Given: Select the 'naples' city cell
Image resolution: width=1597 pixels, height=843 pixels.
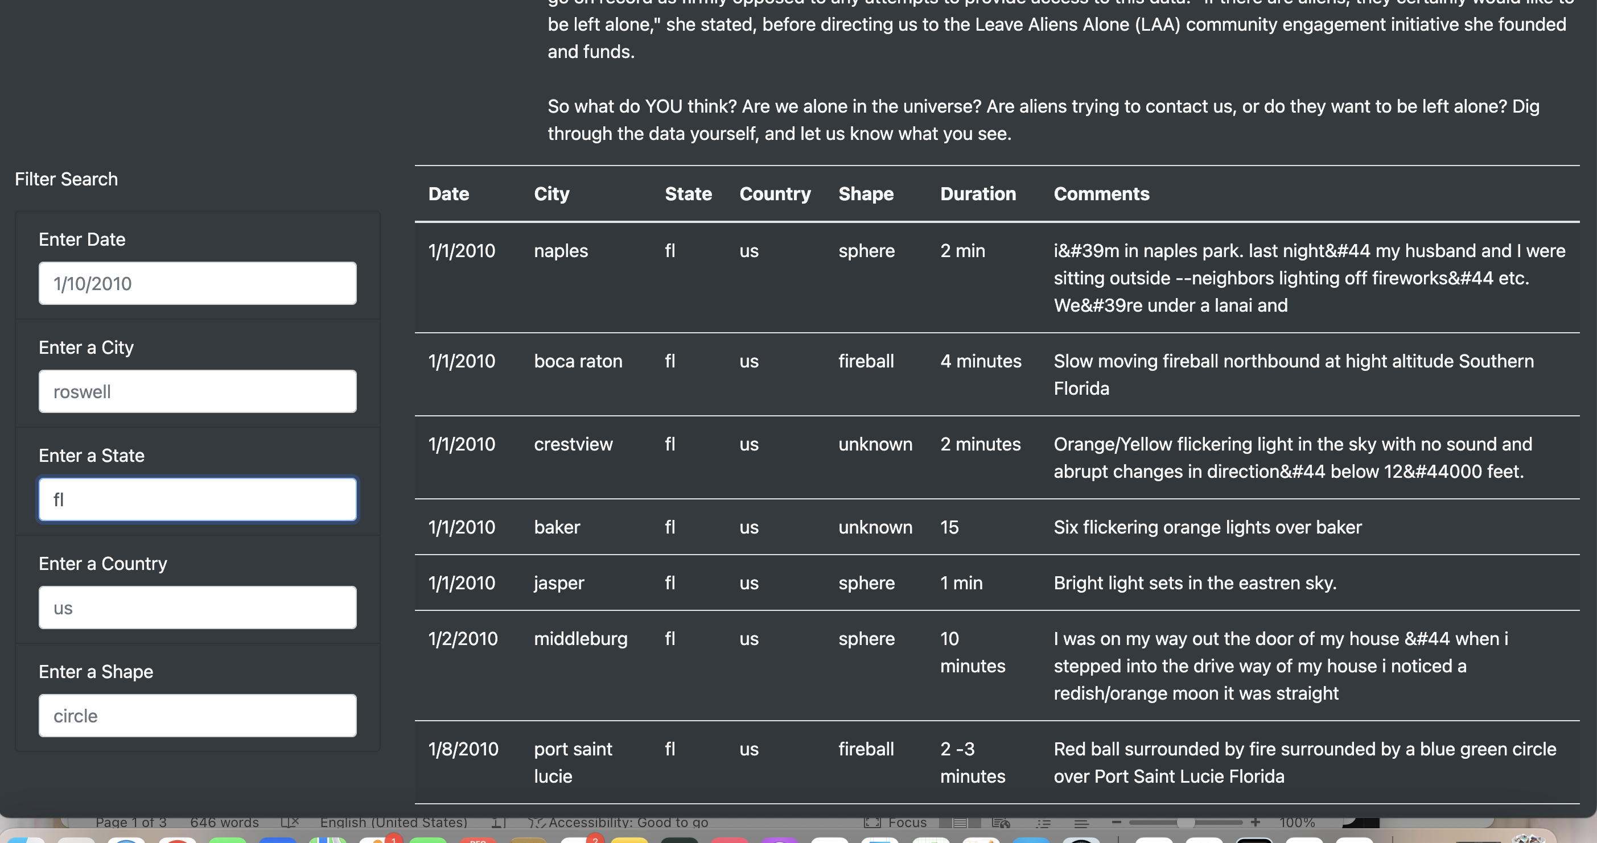Looking at the screenshot, I should [x=561, y=251].
